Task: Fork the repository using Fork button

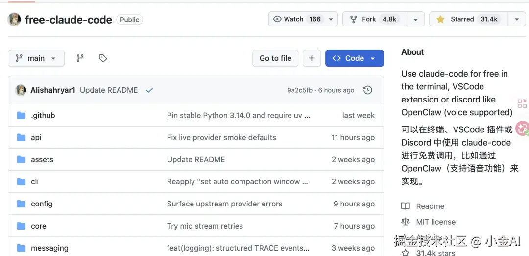Action: (375, 19)
